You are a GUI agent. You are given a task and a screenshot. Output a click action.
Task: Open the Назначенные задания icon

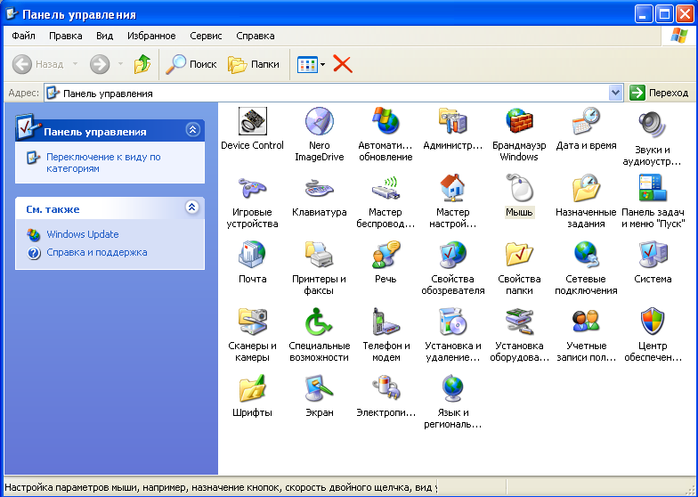[x=586, y=188]
